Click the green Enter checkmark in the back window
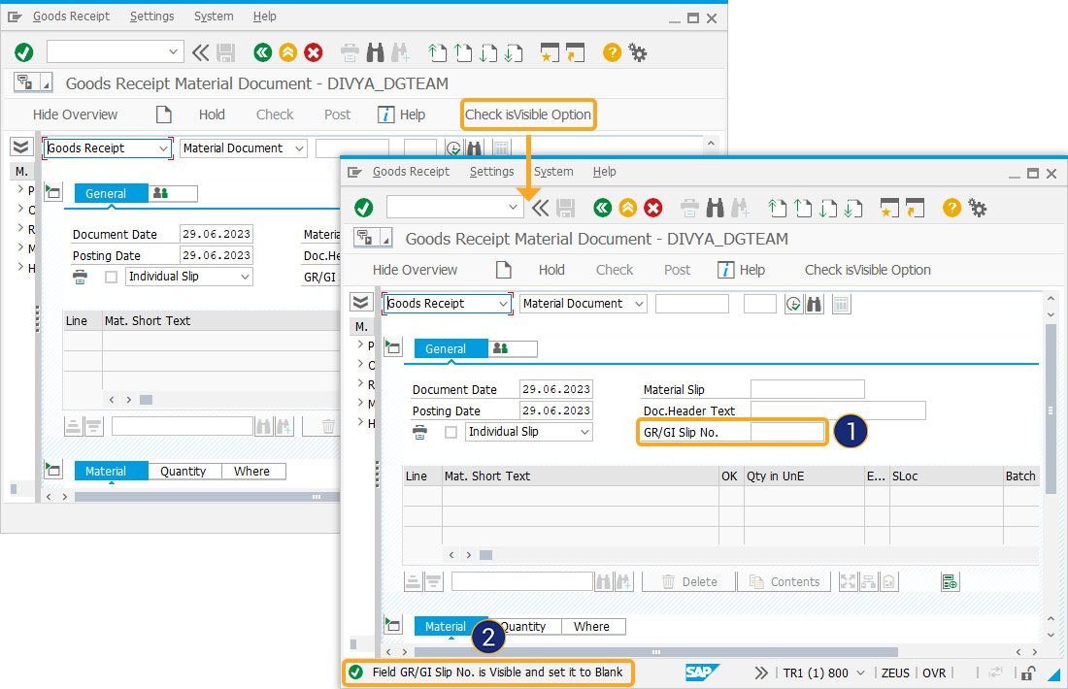This screenshot has height=689, width=1068. click(x=24, y=52)
